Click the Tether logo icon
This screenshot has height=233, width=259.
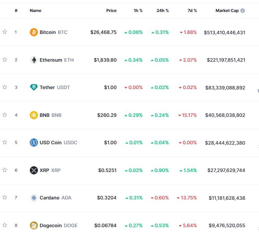34,87
